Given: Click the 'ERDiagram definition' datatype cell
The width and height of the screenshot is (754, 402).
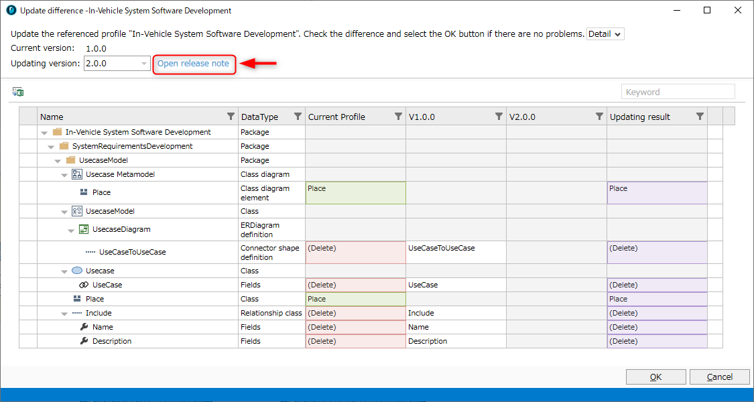Looking at the screenshot, I should pyautogui.click(x=271, y=229).
